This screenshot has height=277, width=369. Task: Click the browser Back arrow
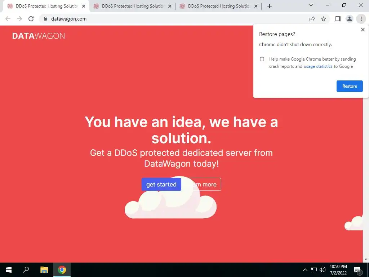(x=8, y=19)
